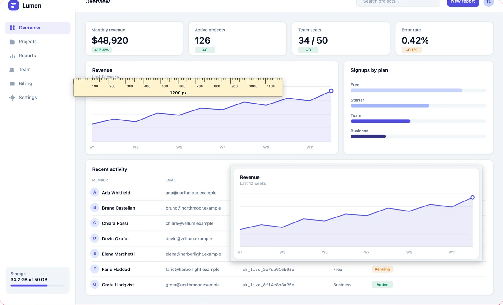Viewport: 503px width, 305px height.
Task: Click the +8 active projects badge
Action: pos(205,50)
